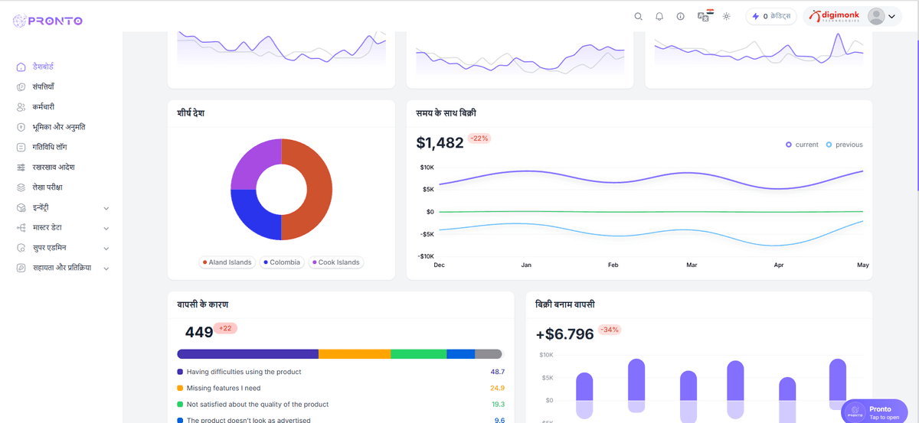The height and width of the screenshot is (423, 919).
Task: Select the Colombia legend chip
Action: point(282,262)
